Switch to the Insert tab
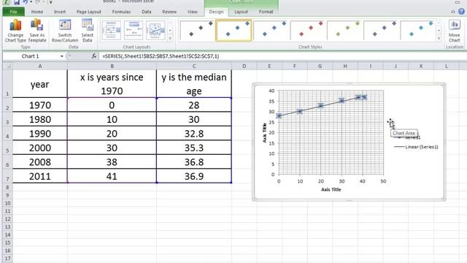The image size is (467, 263). tap(60, 12)
